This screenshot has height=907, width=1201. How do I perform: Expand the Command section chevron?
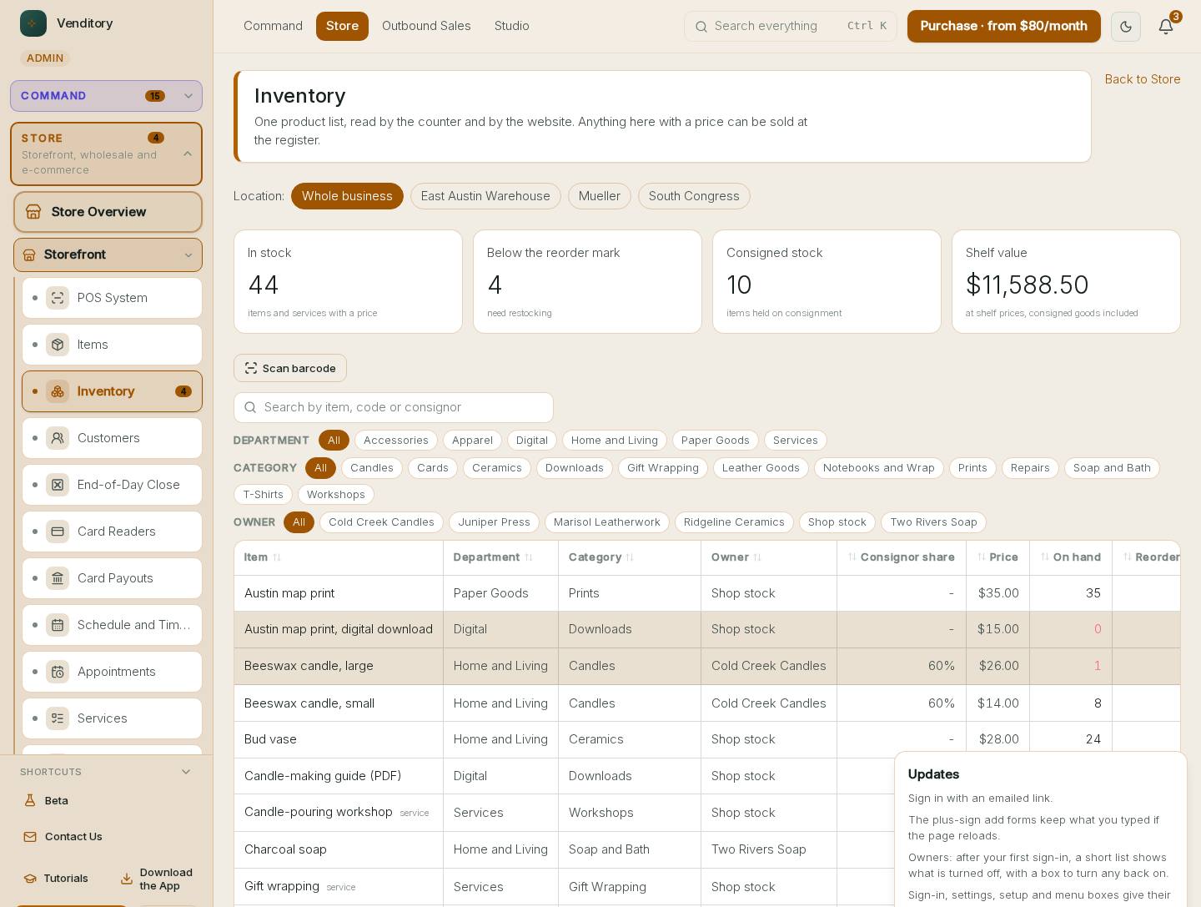tap(188, 96)
